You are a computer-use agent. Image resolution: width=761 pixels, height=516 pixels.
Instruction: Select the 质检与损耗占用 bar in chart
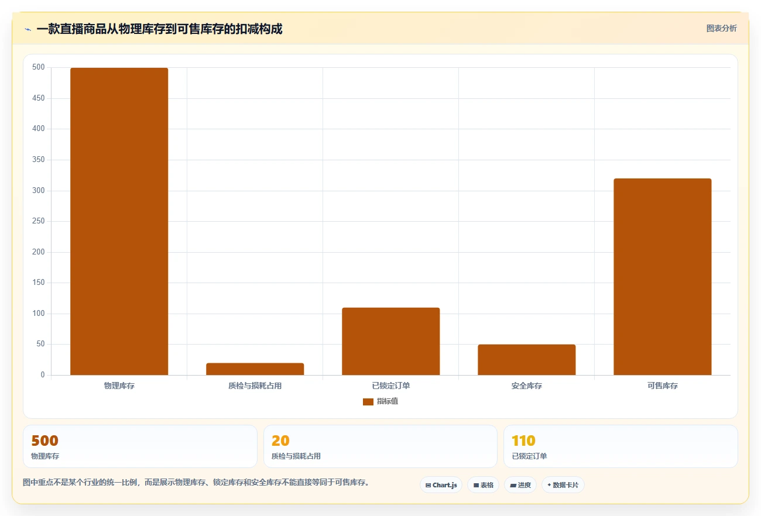pyautogui.click(x=255, y=369)
